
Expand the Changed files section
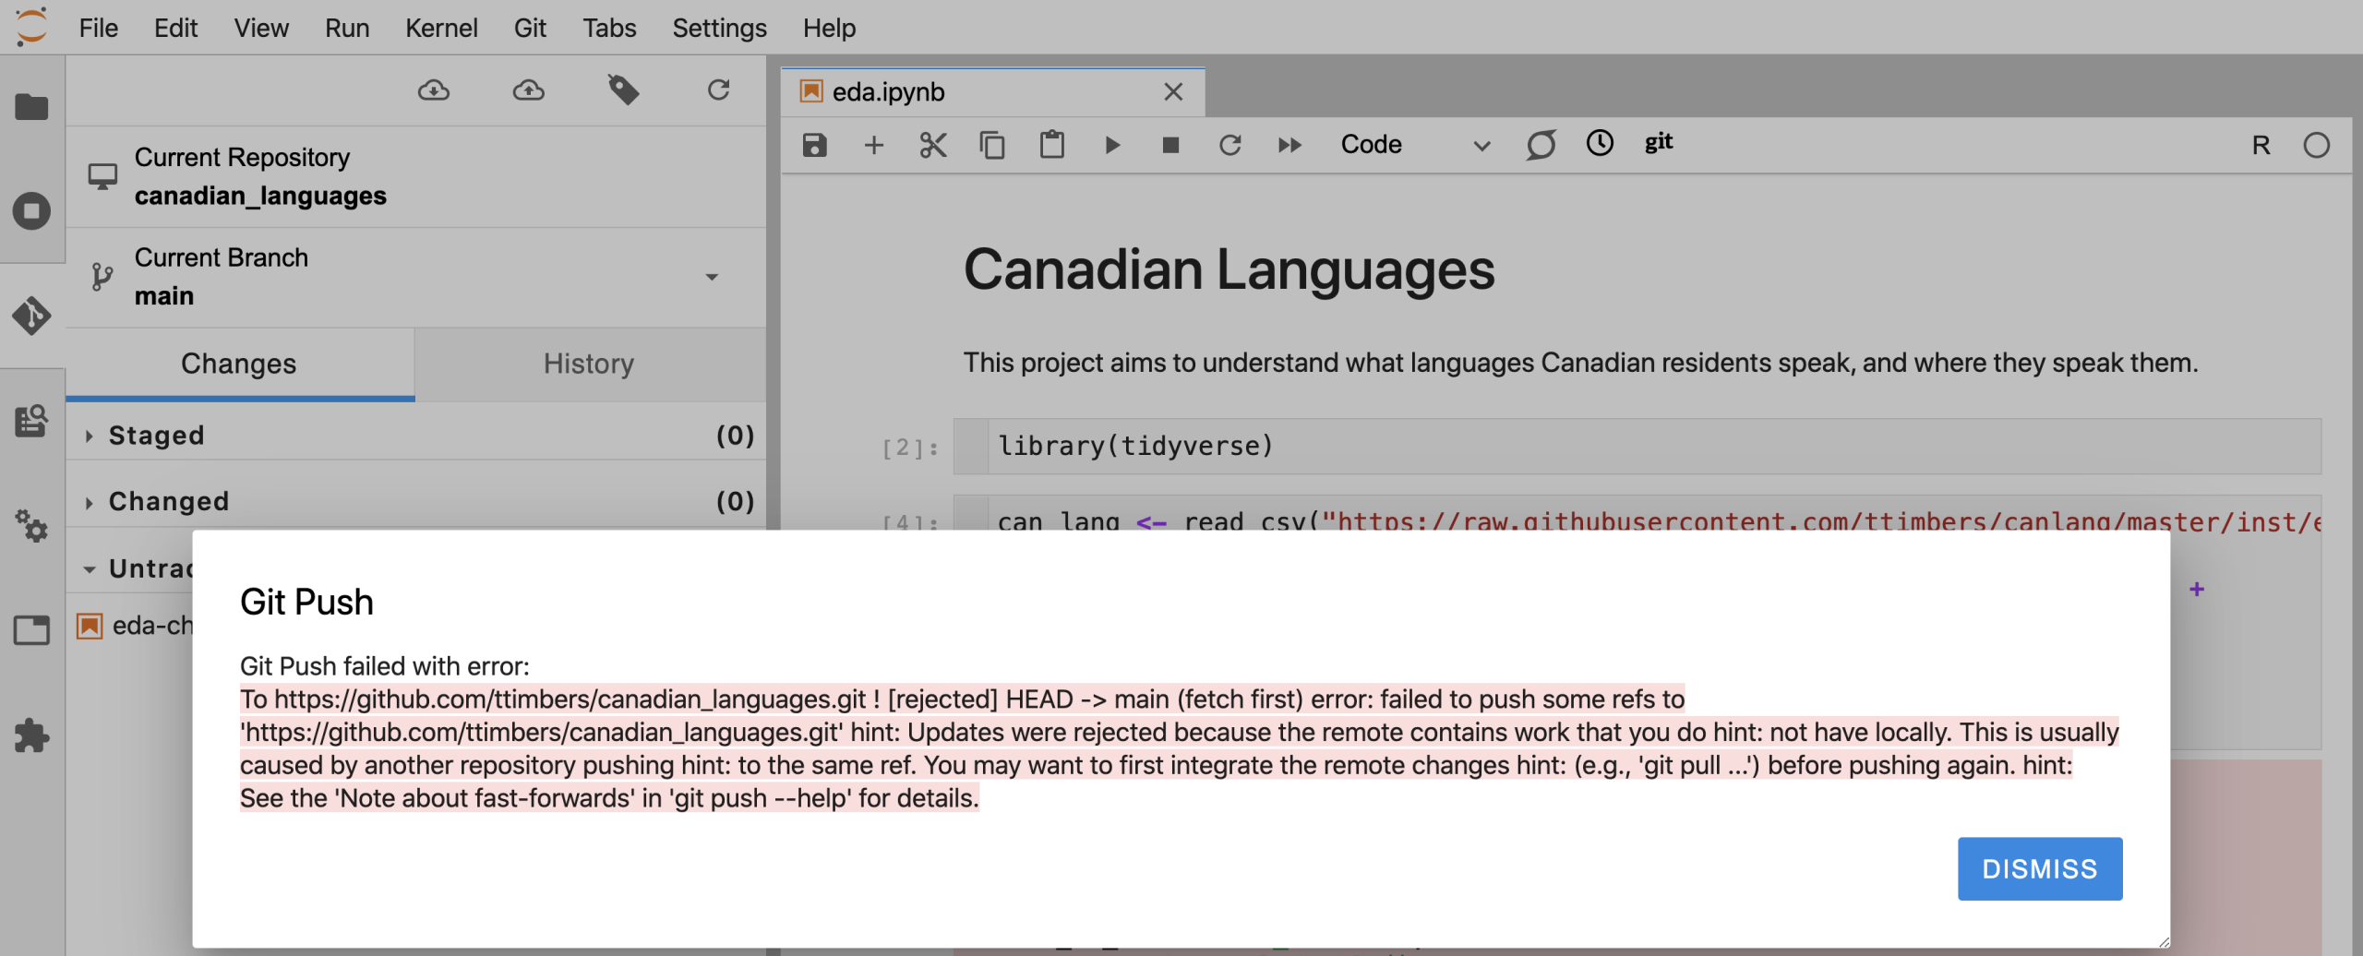click(167, 502)
